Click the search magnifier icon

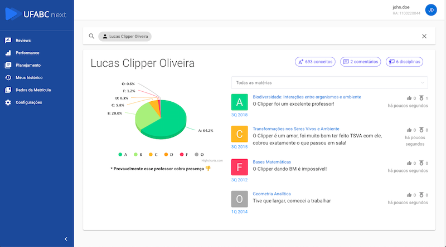(91, 36)
